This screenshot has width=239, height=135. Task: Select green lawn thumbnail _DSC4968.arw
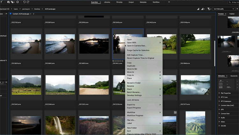click(x=195, y=44)
